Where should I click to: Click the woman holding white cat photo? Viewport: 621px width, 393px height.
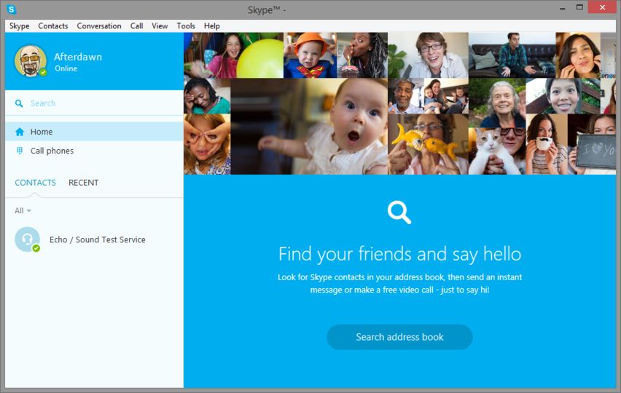click(x=497, y=151)
